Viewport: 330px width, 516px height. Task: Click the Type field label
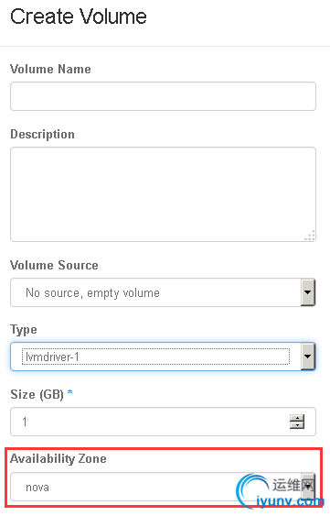click(24, 330)
